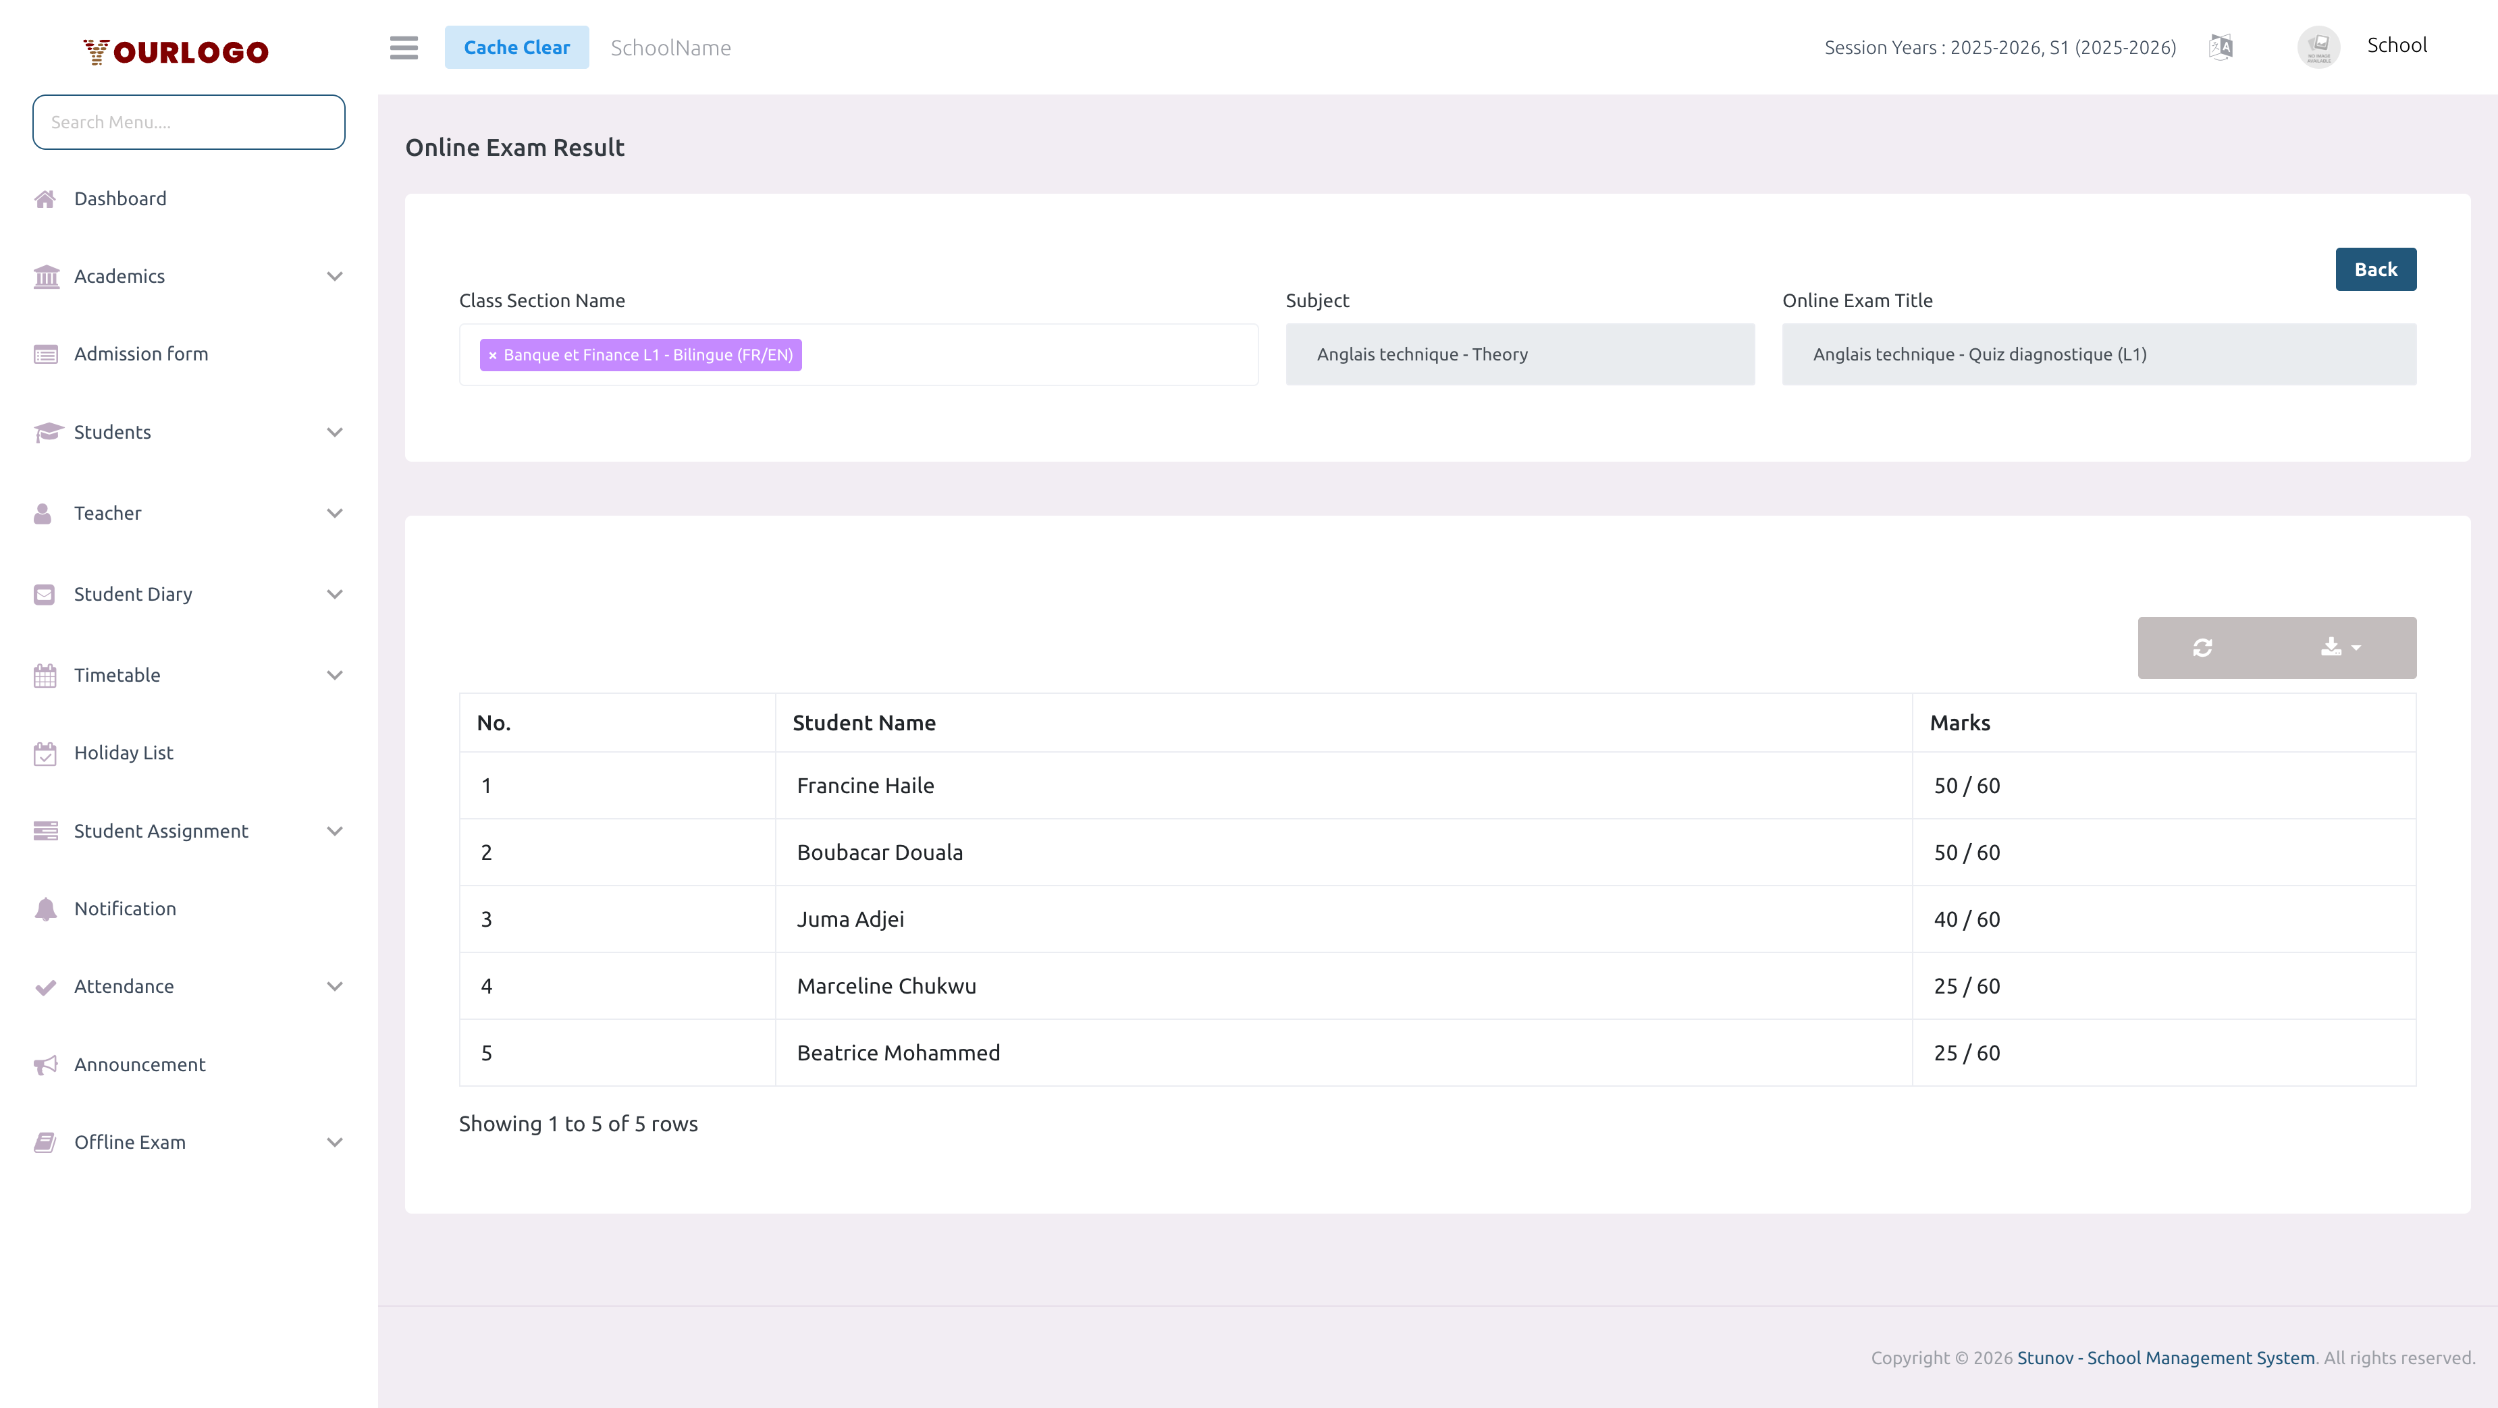Expand the Offline Exam menu
This screenshot has height=1408, width=2498.
(335, 1142)
